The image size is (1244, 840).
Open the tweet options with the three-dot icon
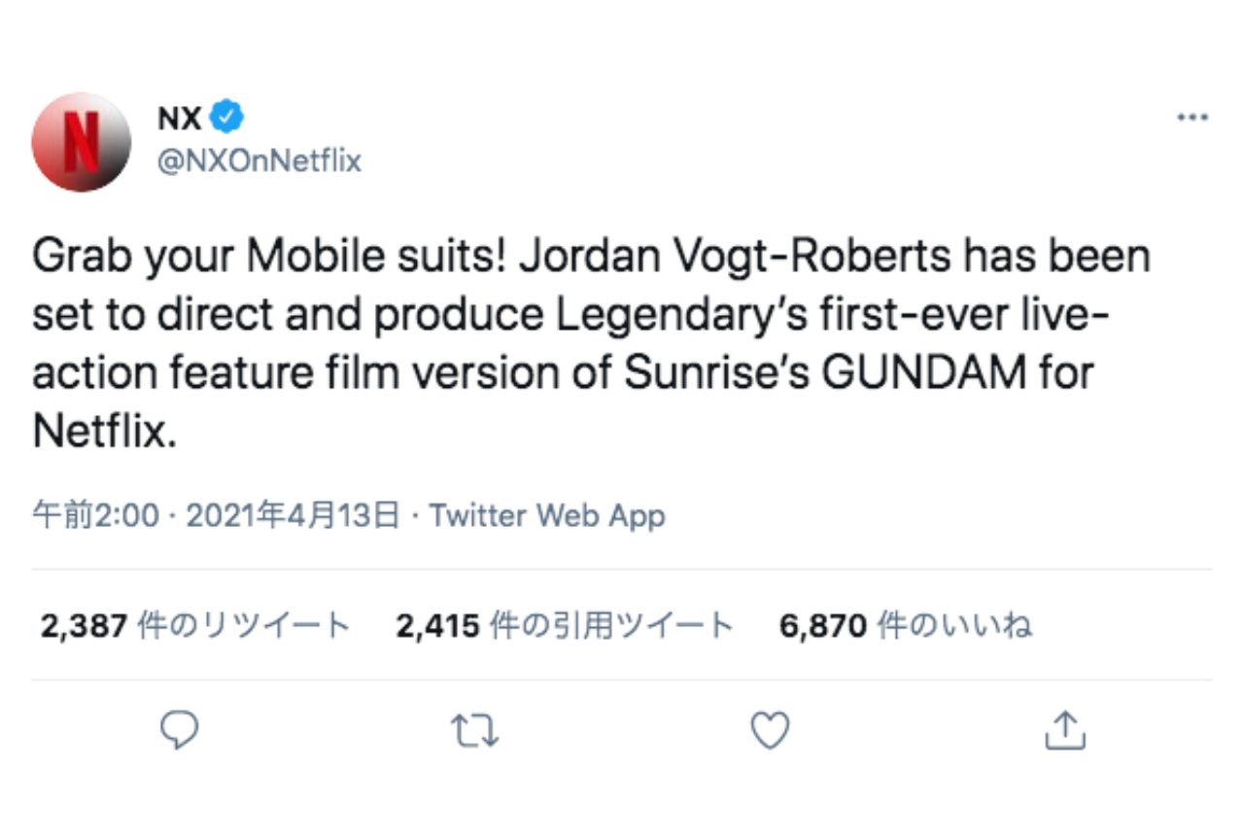pos(1192,116)
